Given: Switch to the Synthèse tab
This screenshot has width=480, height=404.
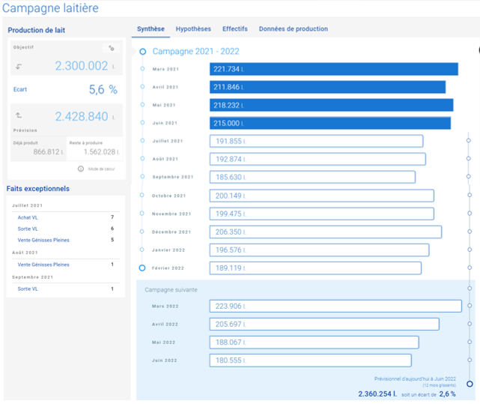Looking at the screenshot, I should (x=151, y=28).
